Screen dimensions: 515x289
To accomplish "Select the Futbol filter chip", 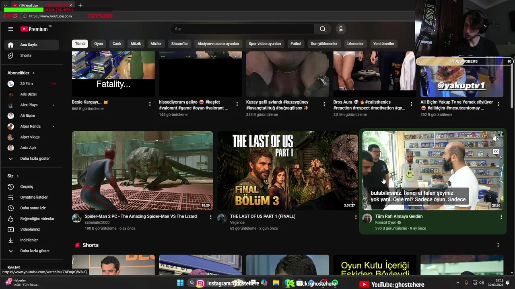I will 296,44.
